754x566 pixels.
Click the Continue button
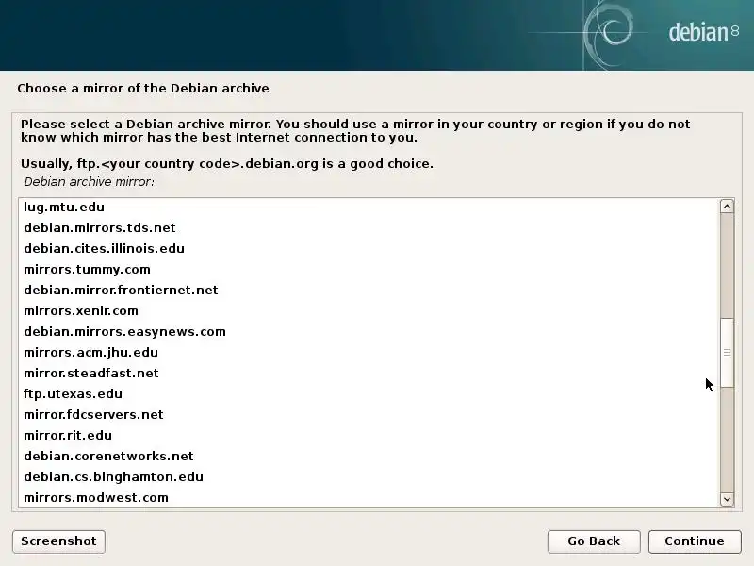[695, 541]
